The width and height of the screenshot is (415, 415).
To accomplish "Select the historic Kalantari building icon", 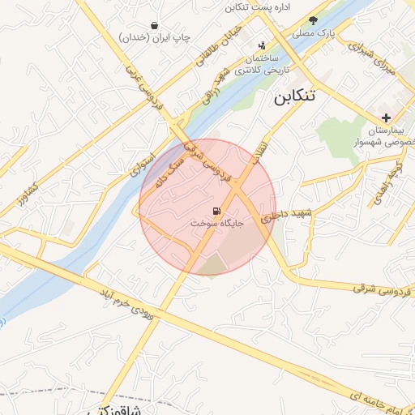I will pos(262,45).
